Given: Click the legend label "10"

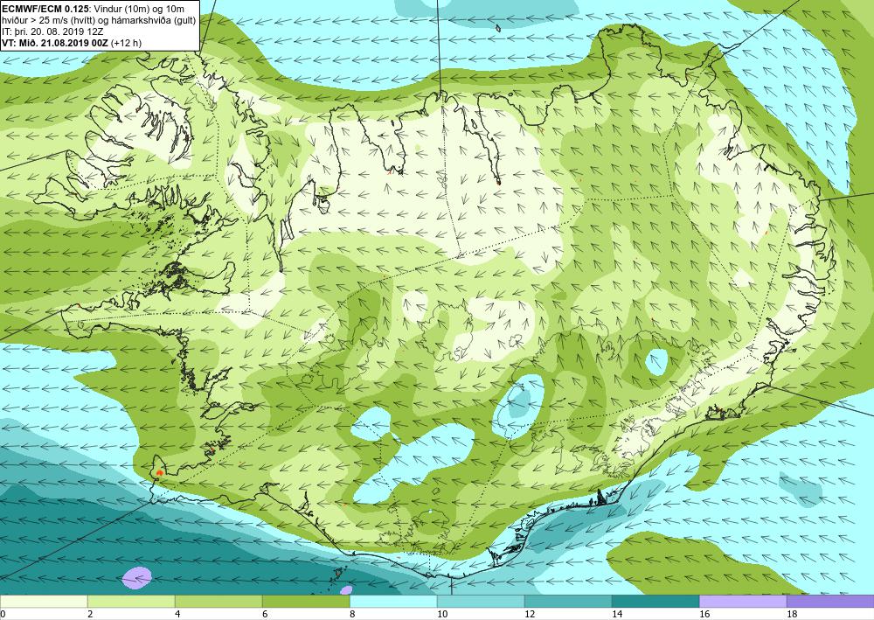Looking at the screenshot, I should pyautogui.click(x=442, y=615).
